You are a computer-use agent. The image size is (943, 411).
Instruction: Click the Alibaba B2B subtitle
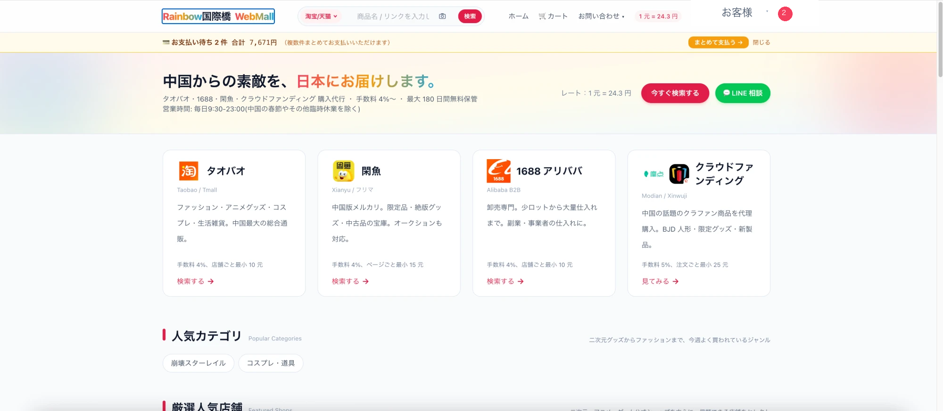pyautogui.click(x=504, y=190)
